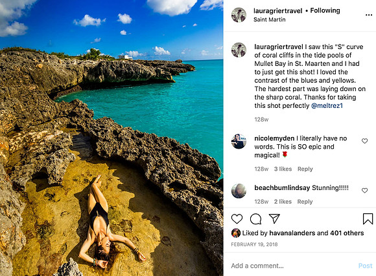Like beachbumlindsay's comment heart

click(x=364, y=191)
